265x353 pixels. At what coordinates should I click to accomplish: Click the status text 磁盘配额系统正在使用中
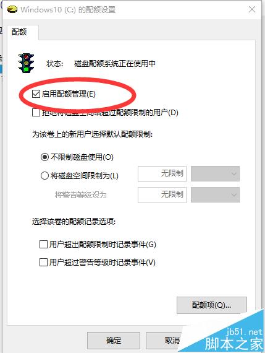(114, 64)
